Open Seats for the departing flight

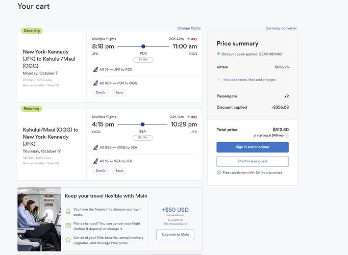coord(119,93)
